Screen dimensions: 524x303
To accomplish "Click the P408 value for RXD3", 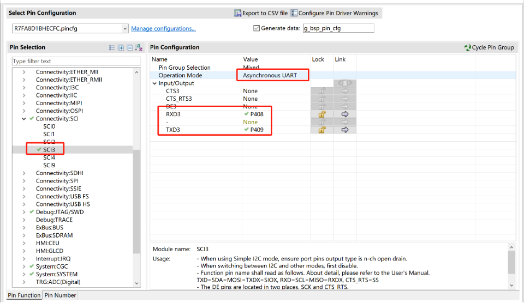I will pyautogui.click(x=257, y=114).
